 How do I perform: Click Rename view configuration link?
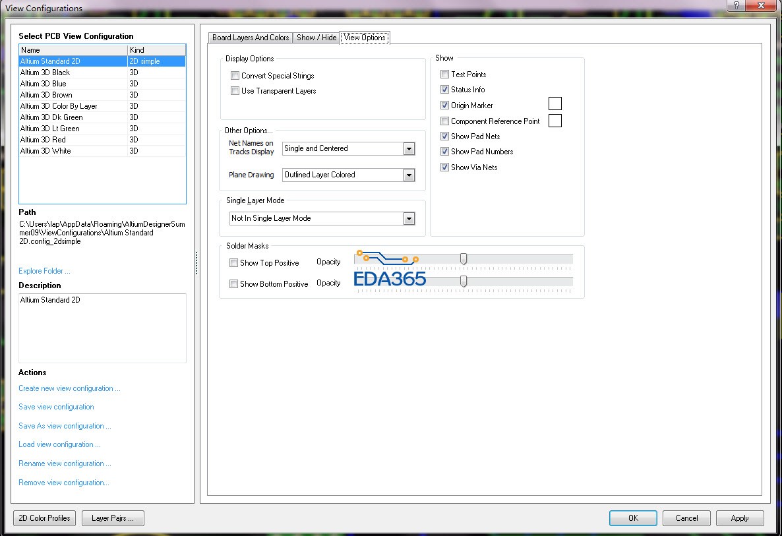coord(65,463)
